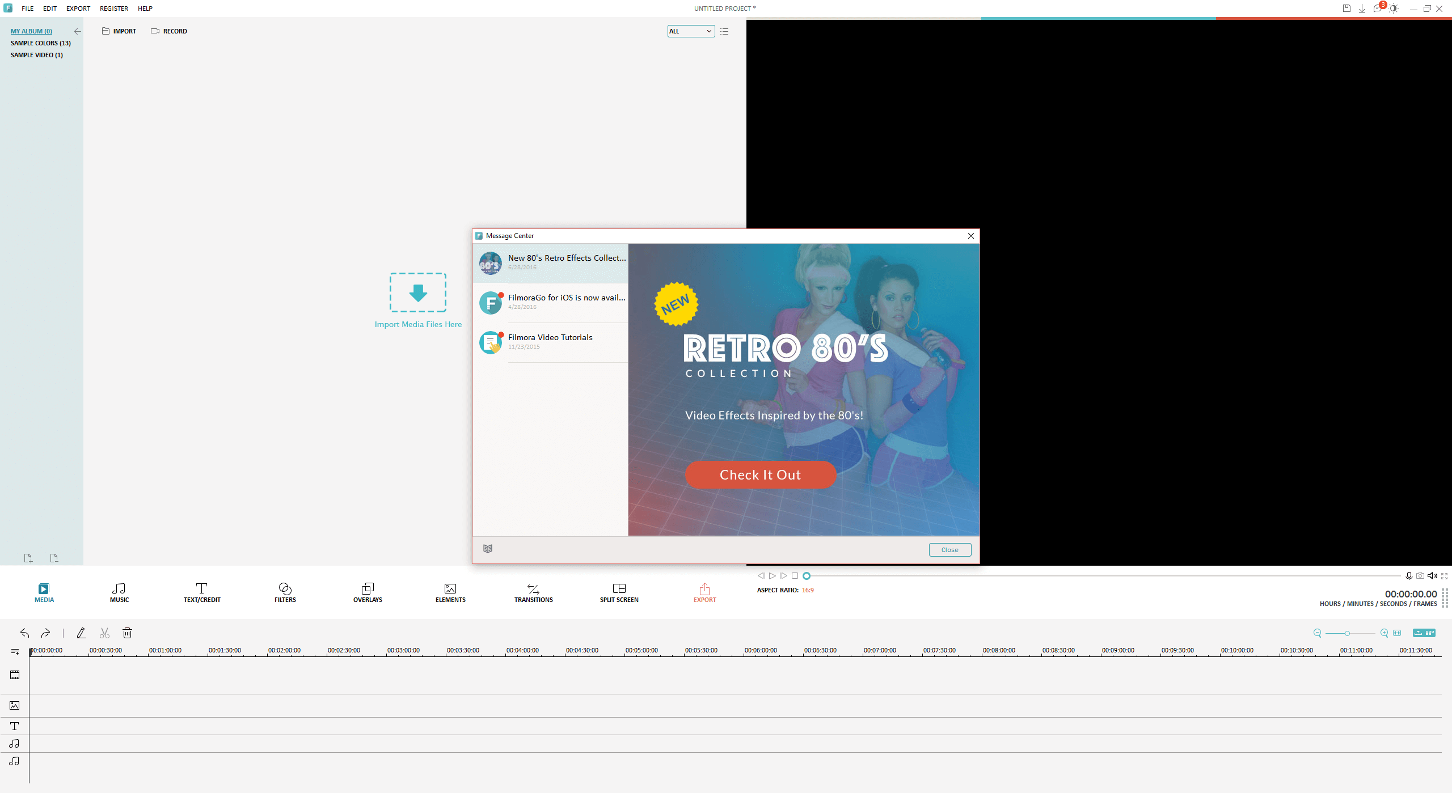The image size is (1452, 793).
Task: Click the delete trash icon
Action: (x=128, y=633)
